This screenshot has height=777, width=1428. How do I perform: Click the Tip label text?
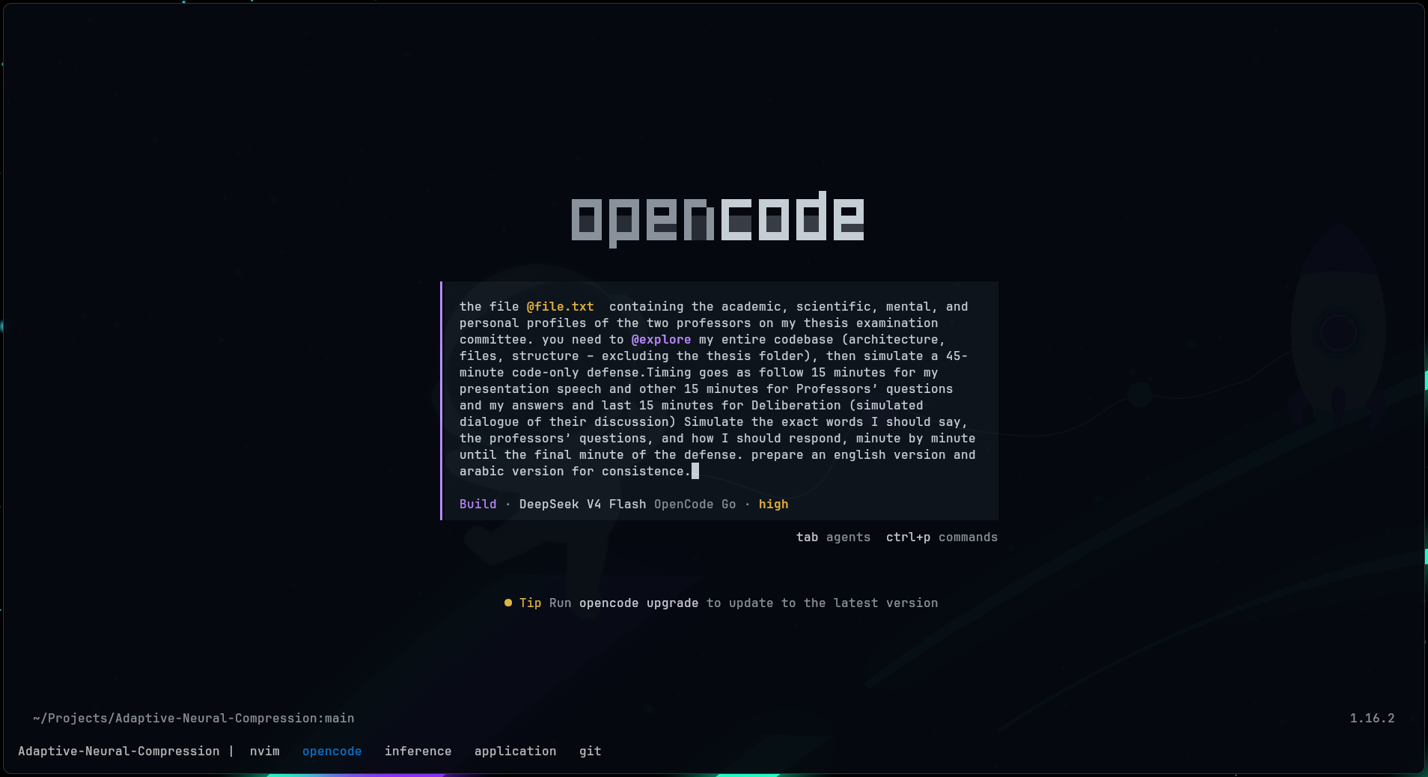pyautogui.click(x=531, y=603)
